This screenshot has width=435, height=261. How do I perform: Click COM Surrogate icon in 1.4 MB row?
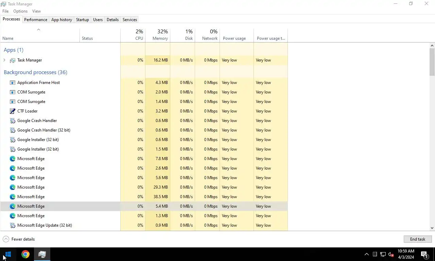[x=13, y=102]
